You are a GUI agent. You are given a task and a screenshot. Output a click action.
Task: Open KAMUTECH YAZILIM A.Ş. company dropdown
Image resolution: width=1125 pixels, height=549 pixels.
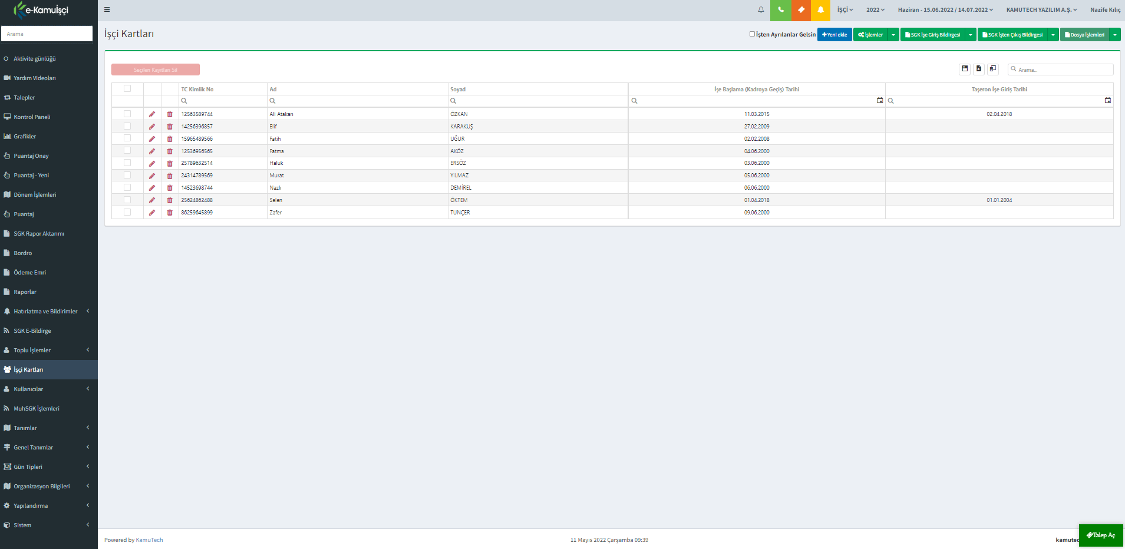click(1041, 9)
